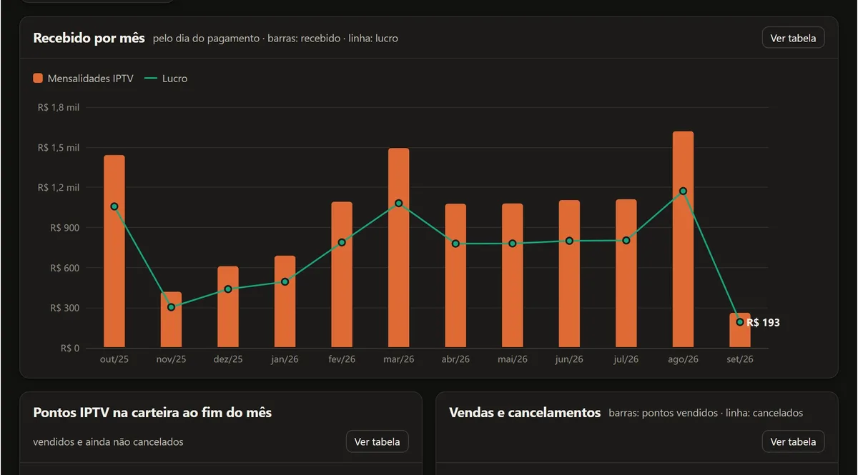This screenshot has height=475, width=858.
Task: Click the R$ 193 data label
Action: tap(764, 323)
